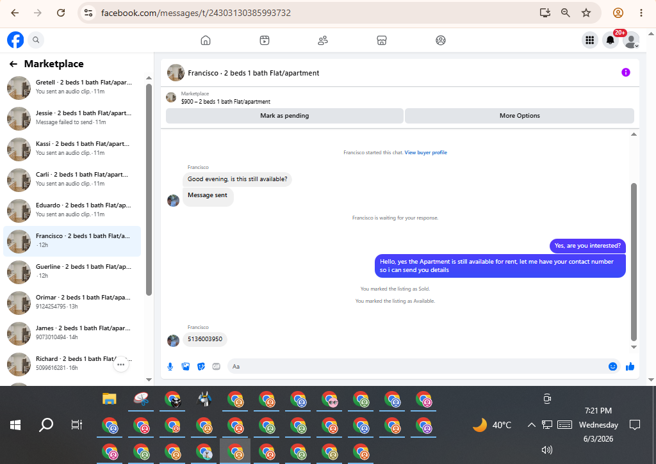Viewport: 656px width, 464px height.
Task: Open the browser zoom magnifier icon
Action: (566, 13)
